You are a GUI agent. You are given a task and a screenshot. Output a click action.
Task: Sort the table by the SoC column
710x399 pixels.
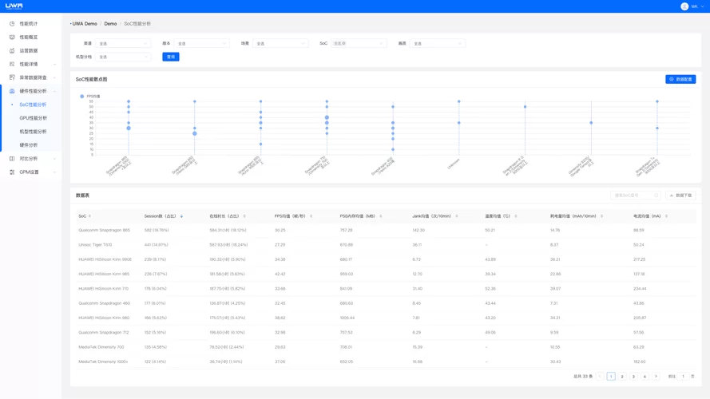pyautogui.click(x=89, y=216)
